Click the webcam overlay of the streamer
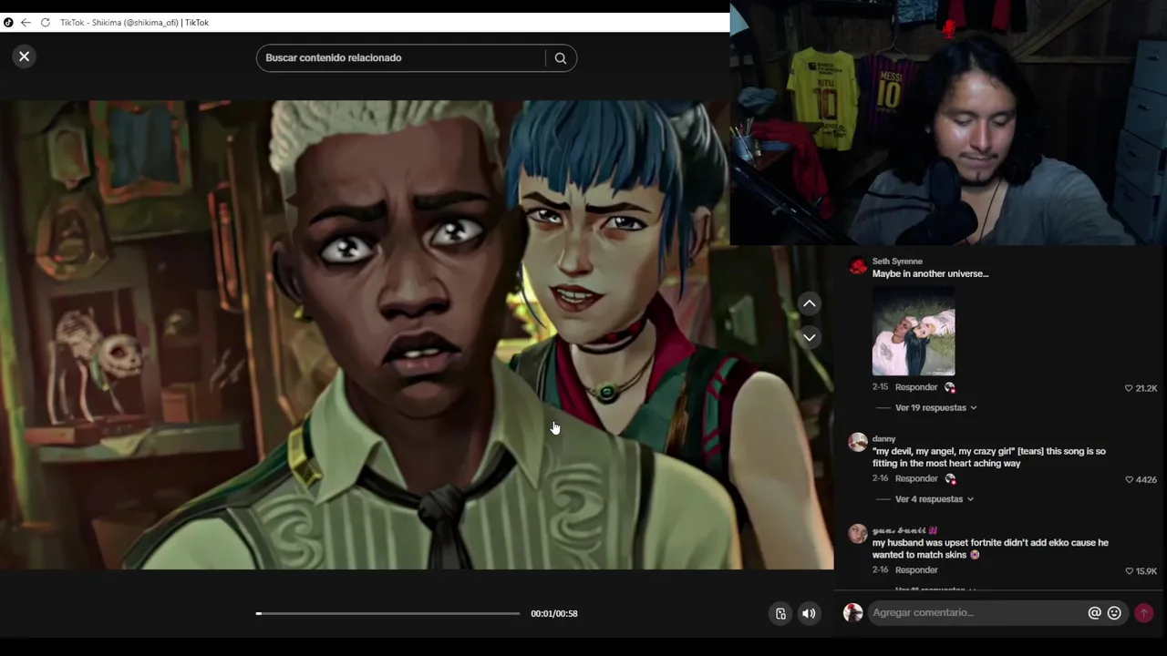Image resolution: width=1167 pixels, height=656 pixels. click(x=948, y=123)
